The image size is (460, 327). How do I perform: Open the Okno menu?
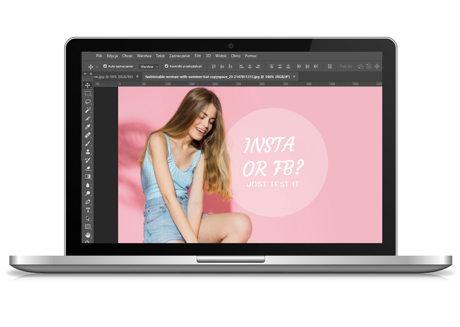tap(236, 56)
